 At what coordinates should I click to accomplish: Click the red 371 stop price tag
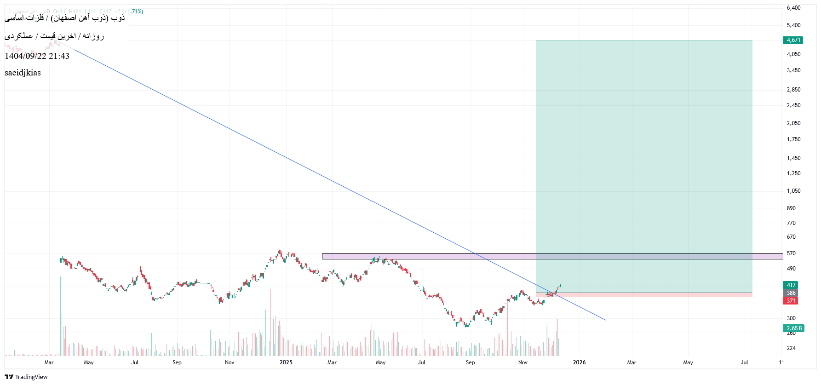791,301
